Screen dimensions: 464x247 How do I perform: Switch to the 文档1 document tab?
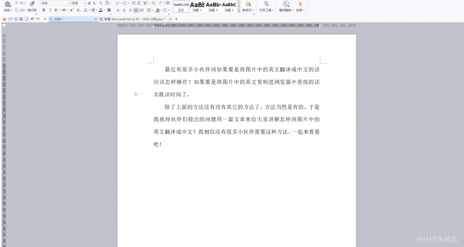tap(73, 19)
